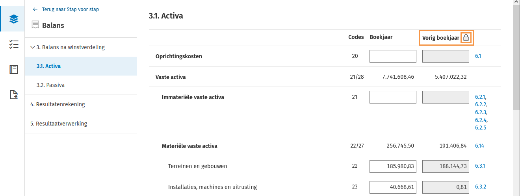This screenshot has height=196, width=520.
Task: Click the Balans receipt icon
Action: 35,25
